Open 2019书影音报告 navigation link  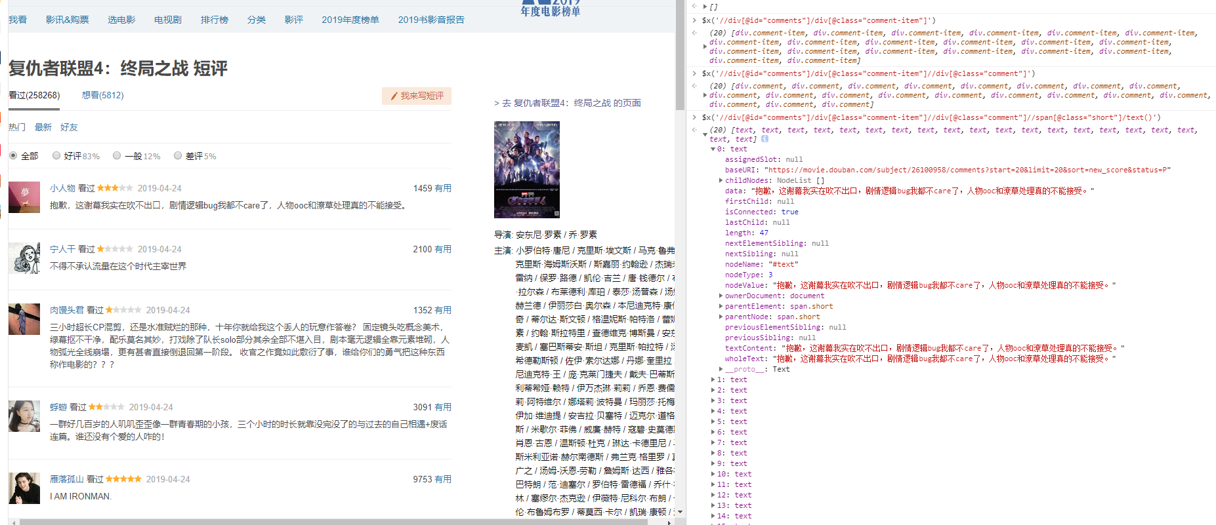pyautogui.click(x=431, y=20)
